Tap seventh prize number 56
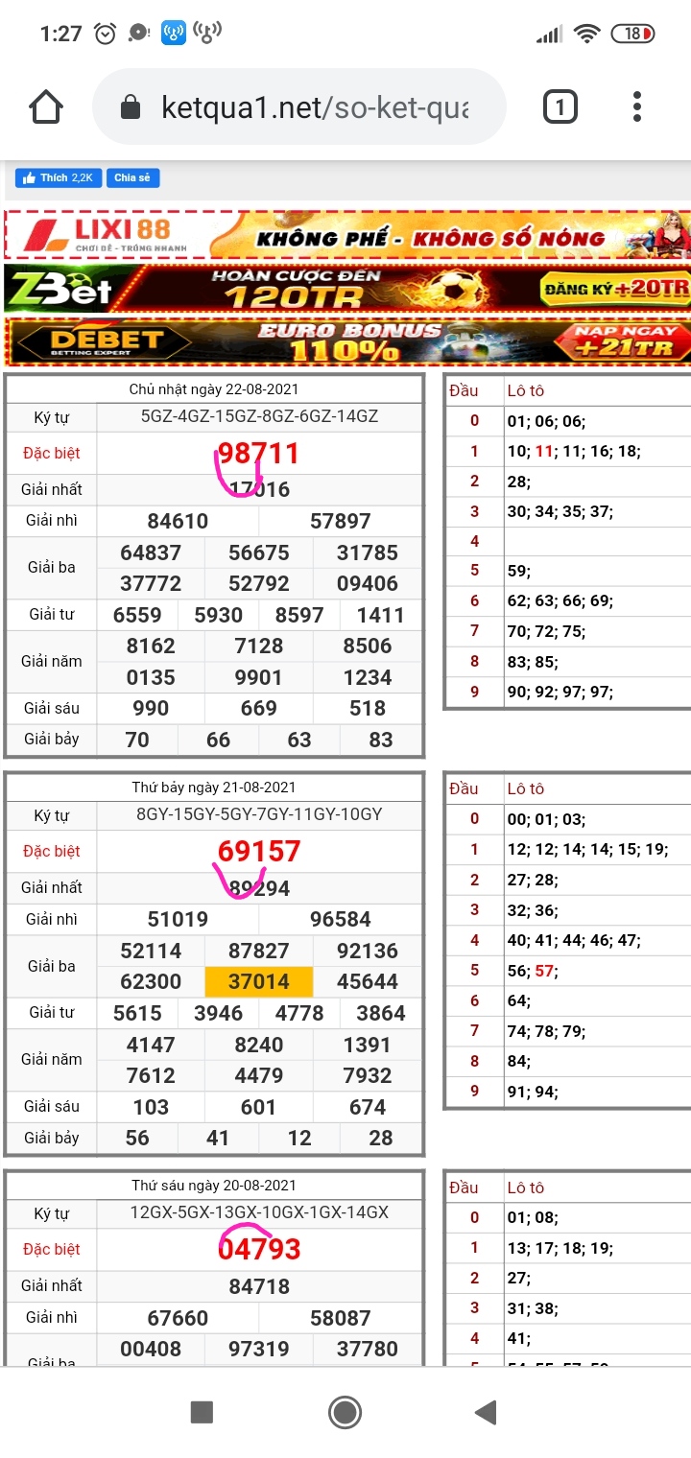 (x=137, y=1138)
